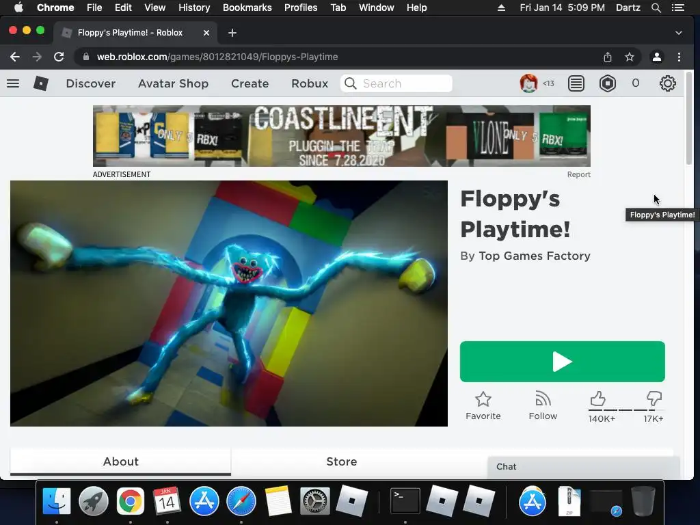
Task: Open the Bookmarks menu
Action: [247, 8]
